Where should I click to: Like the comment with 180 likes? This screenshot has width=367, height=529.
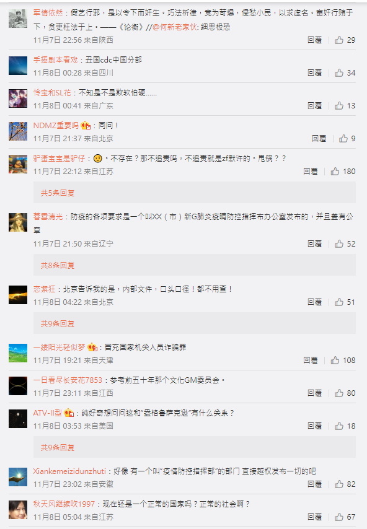[343, 172]
